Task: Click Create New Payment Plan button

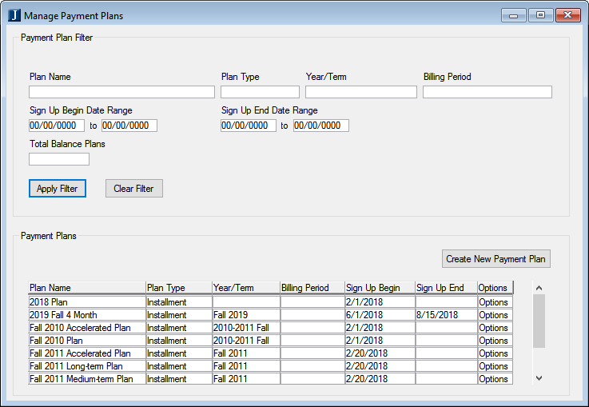Action: [x=496, y=259]
